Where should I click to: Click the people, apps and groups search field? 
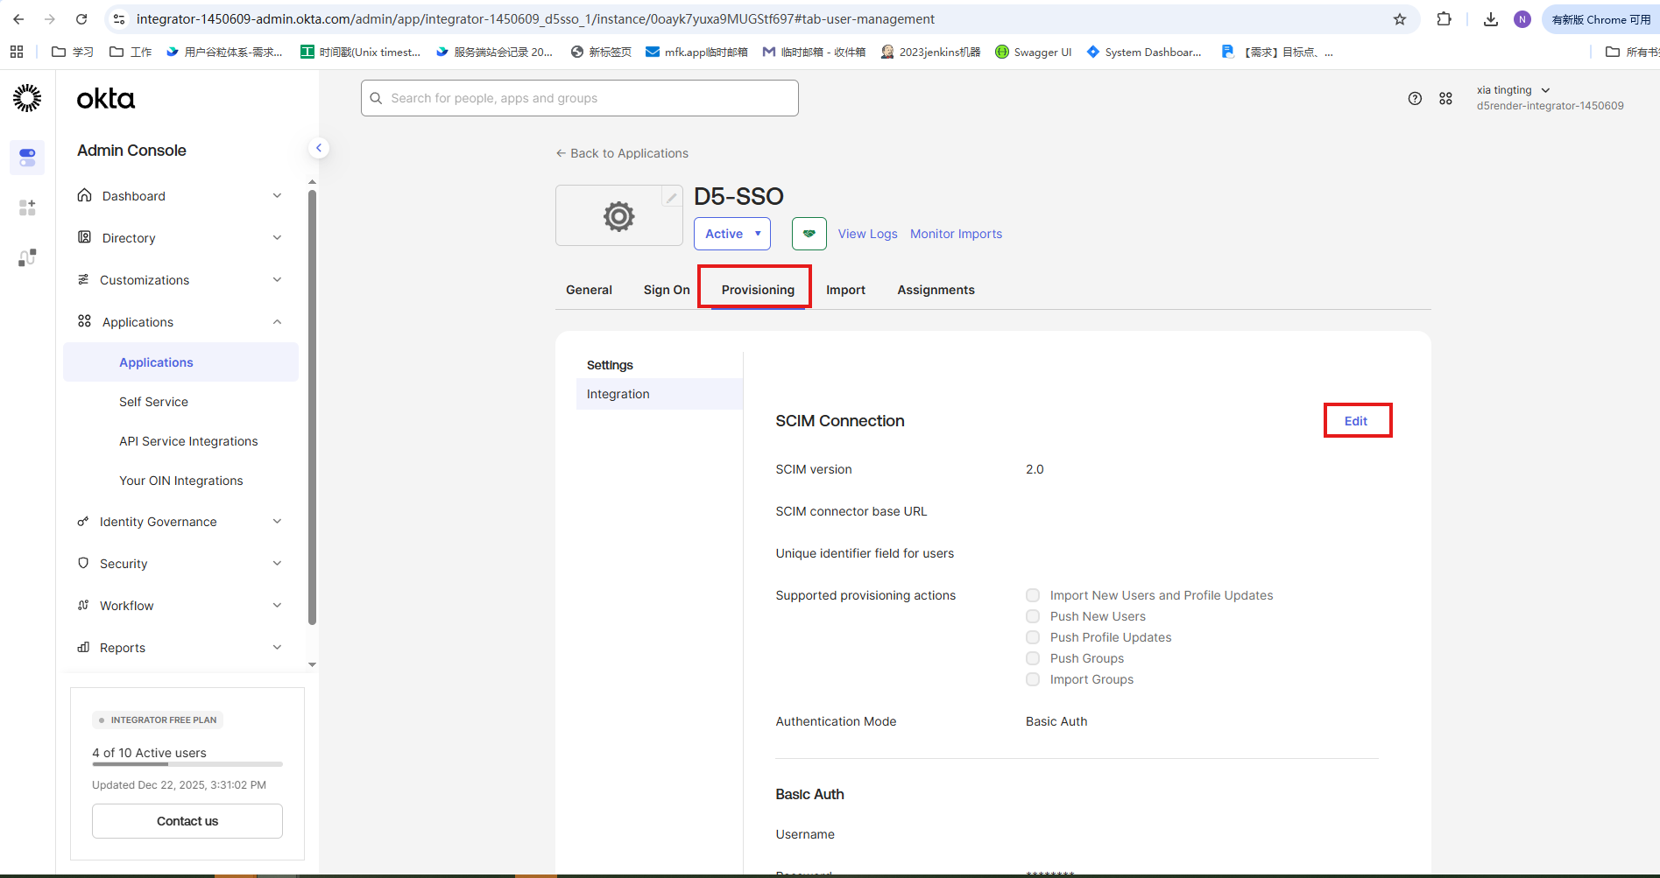click(580, 98)
